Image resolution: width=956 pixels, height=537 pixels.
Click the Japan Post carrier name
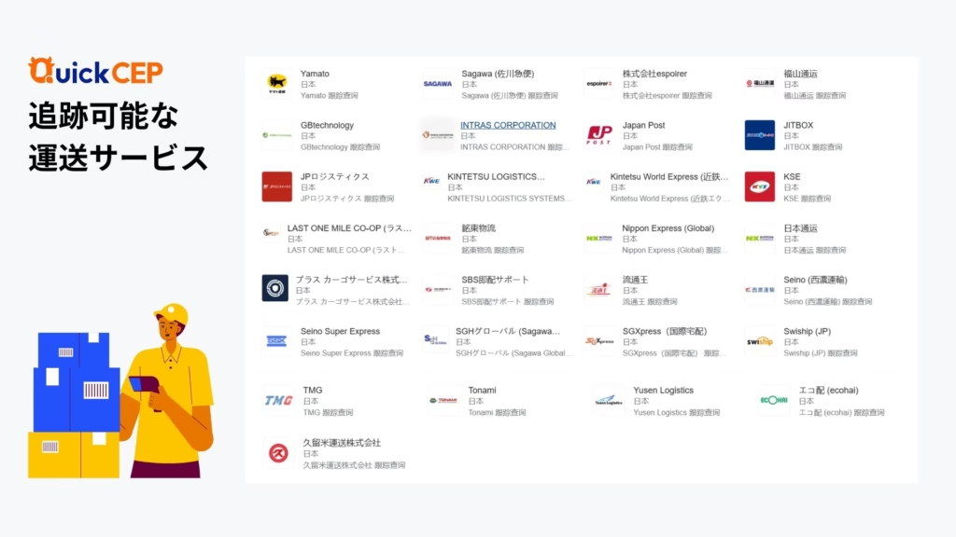(643, 125)
